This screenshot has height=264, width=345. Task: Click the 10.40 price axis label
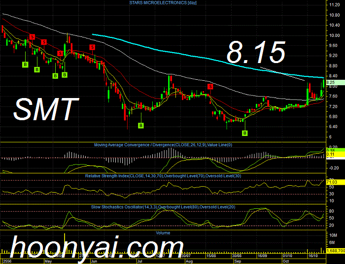click(334, 25)
